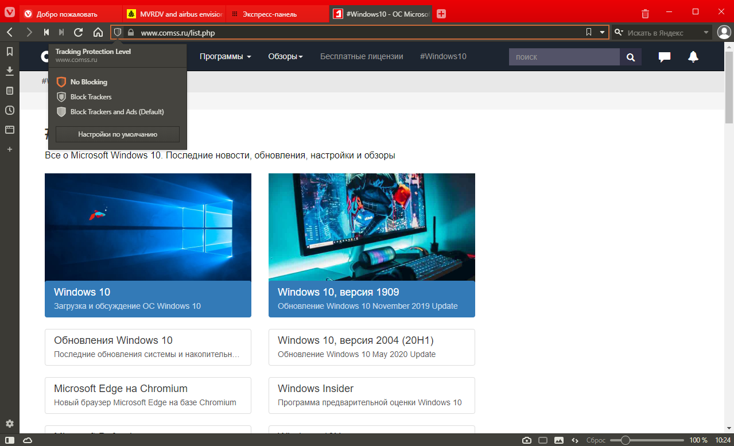Open the Notes panel
The width and height of the screenshot is (734, 446).
(10, 91)
